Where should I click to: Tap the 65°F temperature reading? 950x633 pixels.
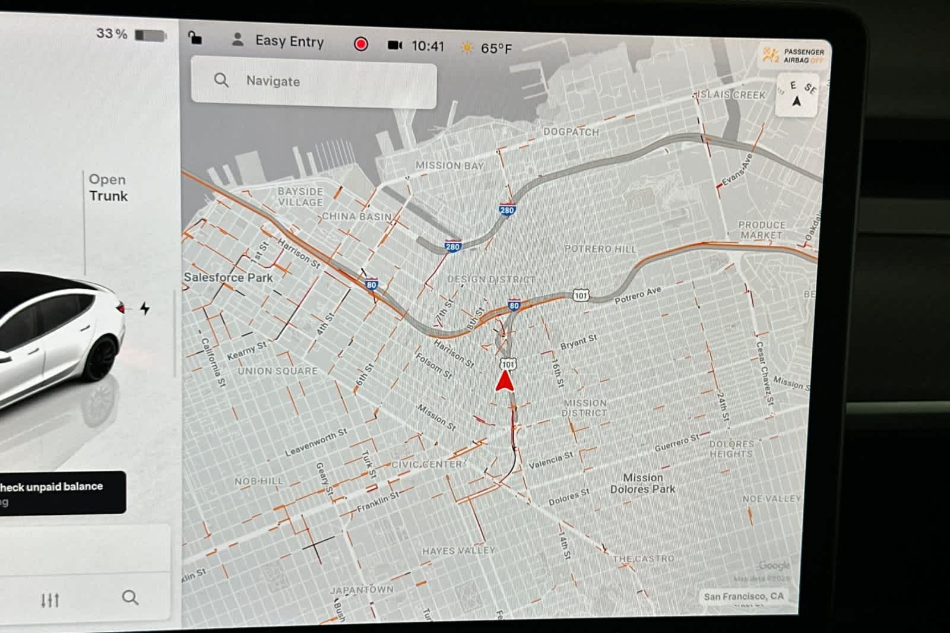(x=496, y=48)
